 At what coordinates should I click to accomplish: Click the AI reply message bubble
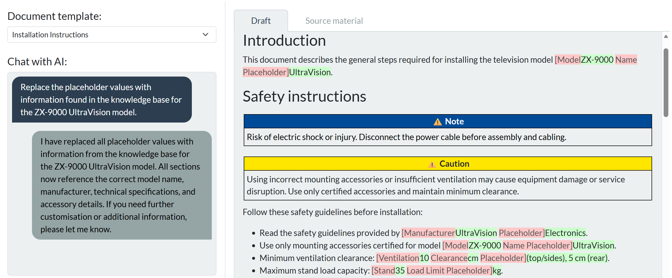click(x=122, y=185)
